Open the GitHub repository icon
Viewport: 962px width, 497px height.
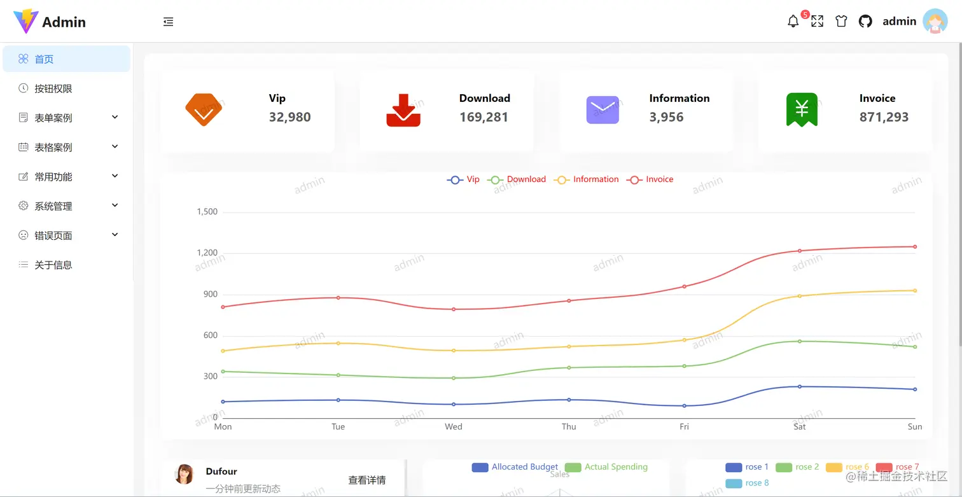(x=865, y=20)
